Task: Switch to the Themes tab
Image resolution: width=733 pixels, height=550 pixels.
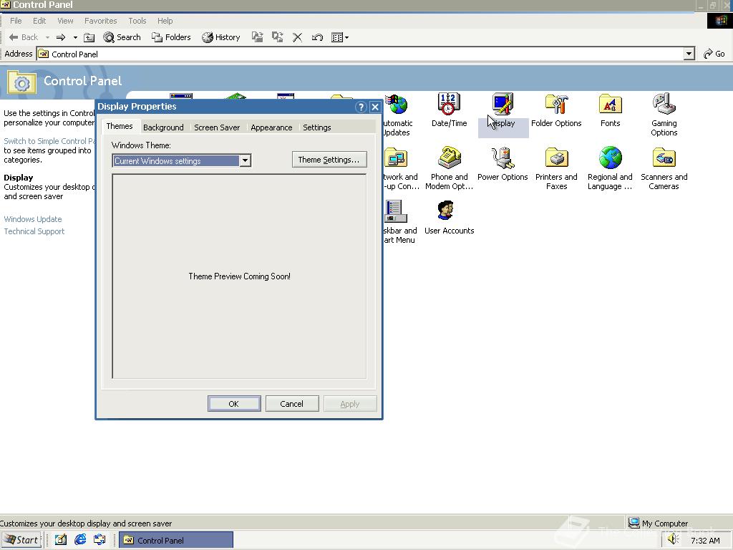Action: [120, 126]
